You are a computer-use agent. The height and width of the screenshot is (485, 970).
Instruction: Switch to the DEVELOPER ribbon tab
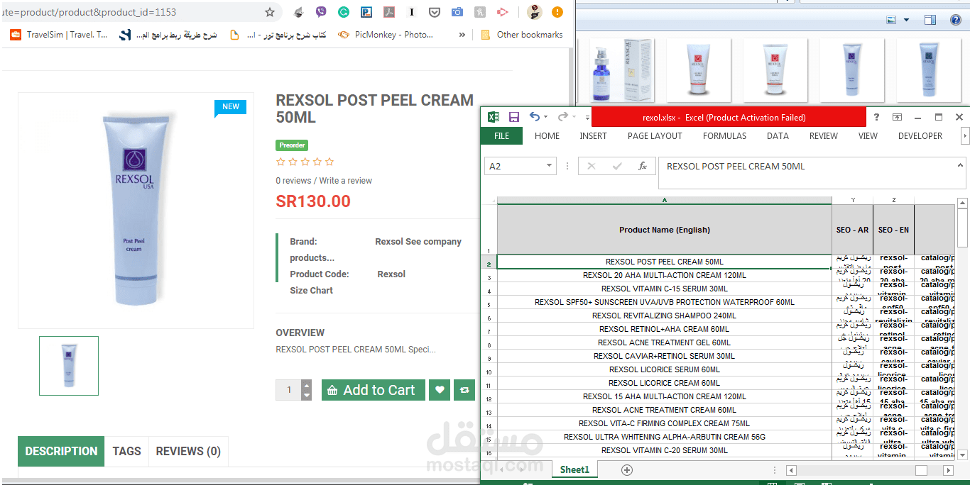click(920, 136)
